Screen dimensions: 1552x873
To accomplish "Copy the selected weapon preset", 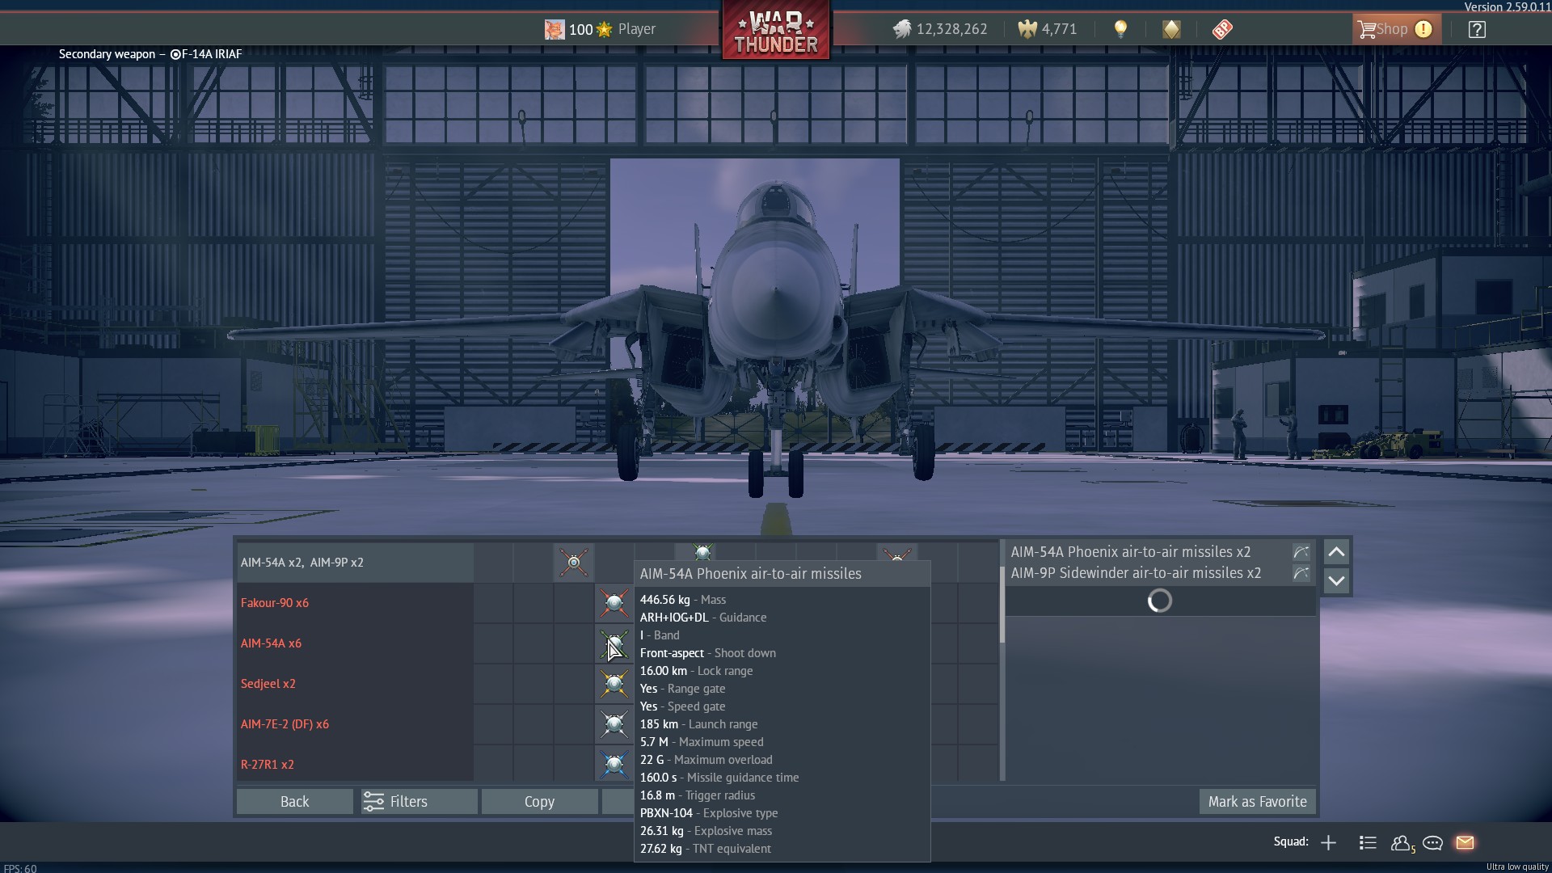I will pyautogui.click(x=540, y=802).
